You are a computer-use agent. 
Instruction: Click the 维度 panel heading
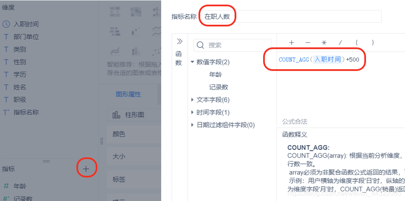click(x=8, y=8)
